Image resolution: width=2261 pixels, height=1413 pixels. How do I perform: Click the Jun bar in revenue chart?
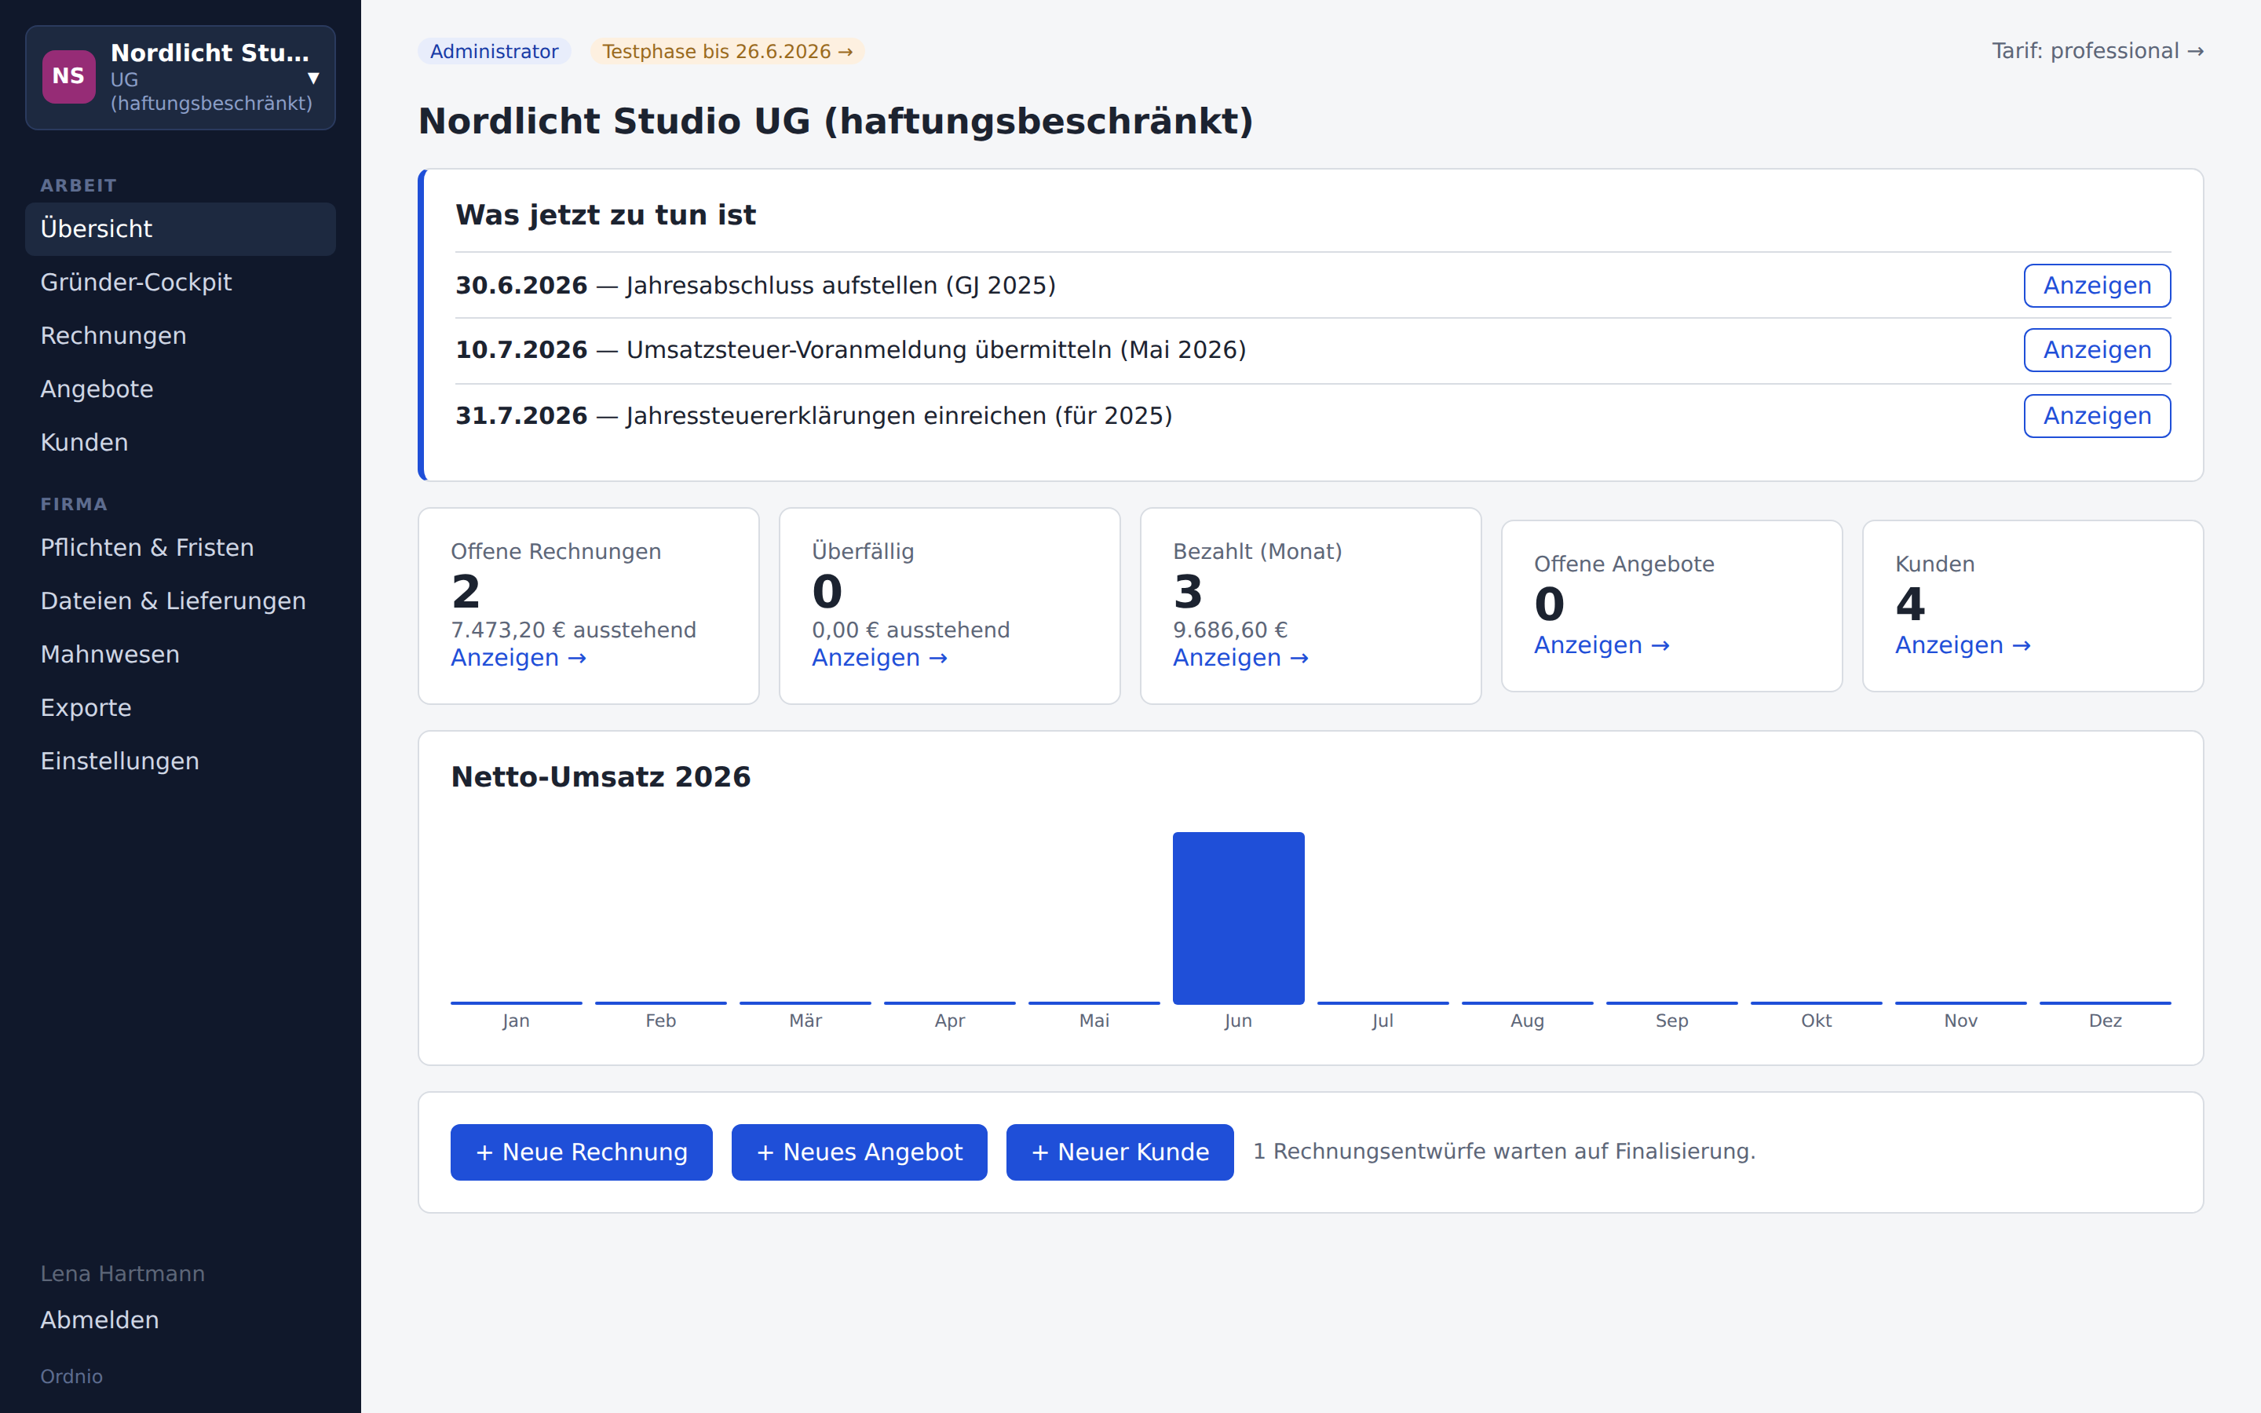(x=1238, y=918)
